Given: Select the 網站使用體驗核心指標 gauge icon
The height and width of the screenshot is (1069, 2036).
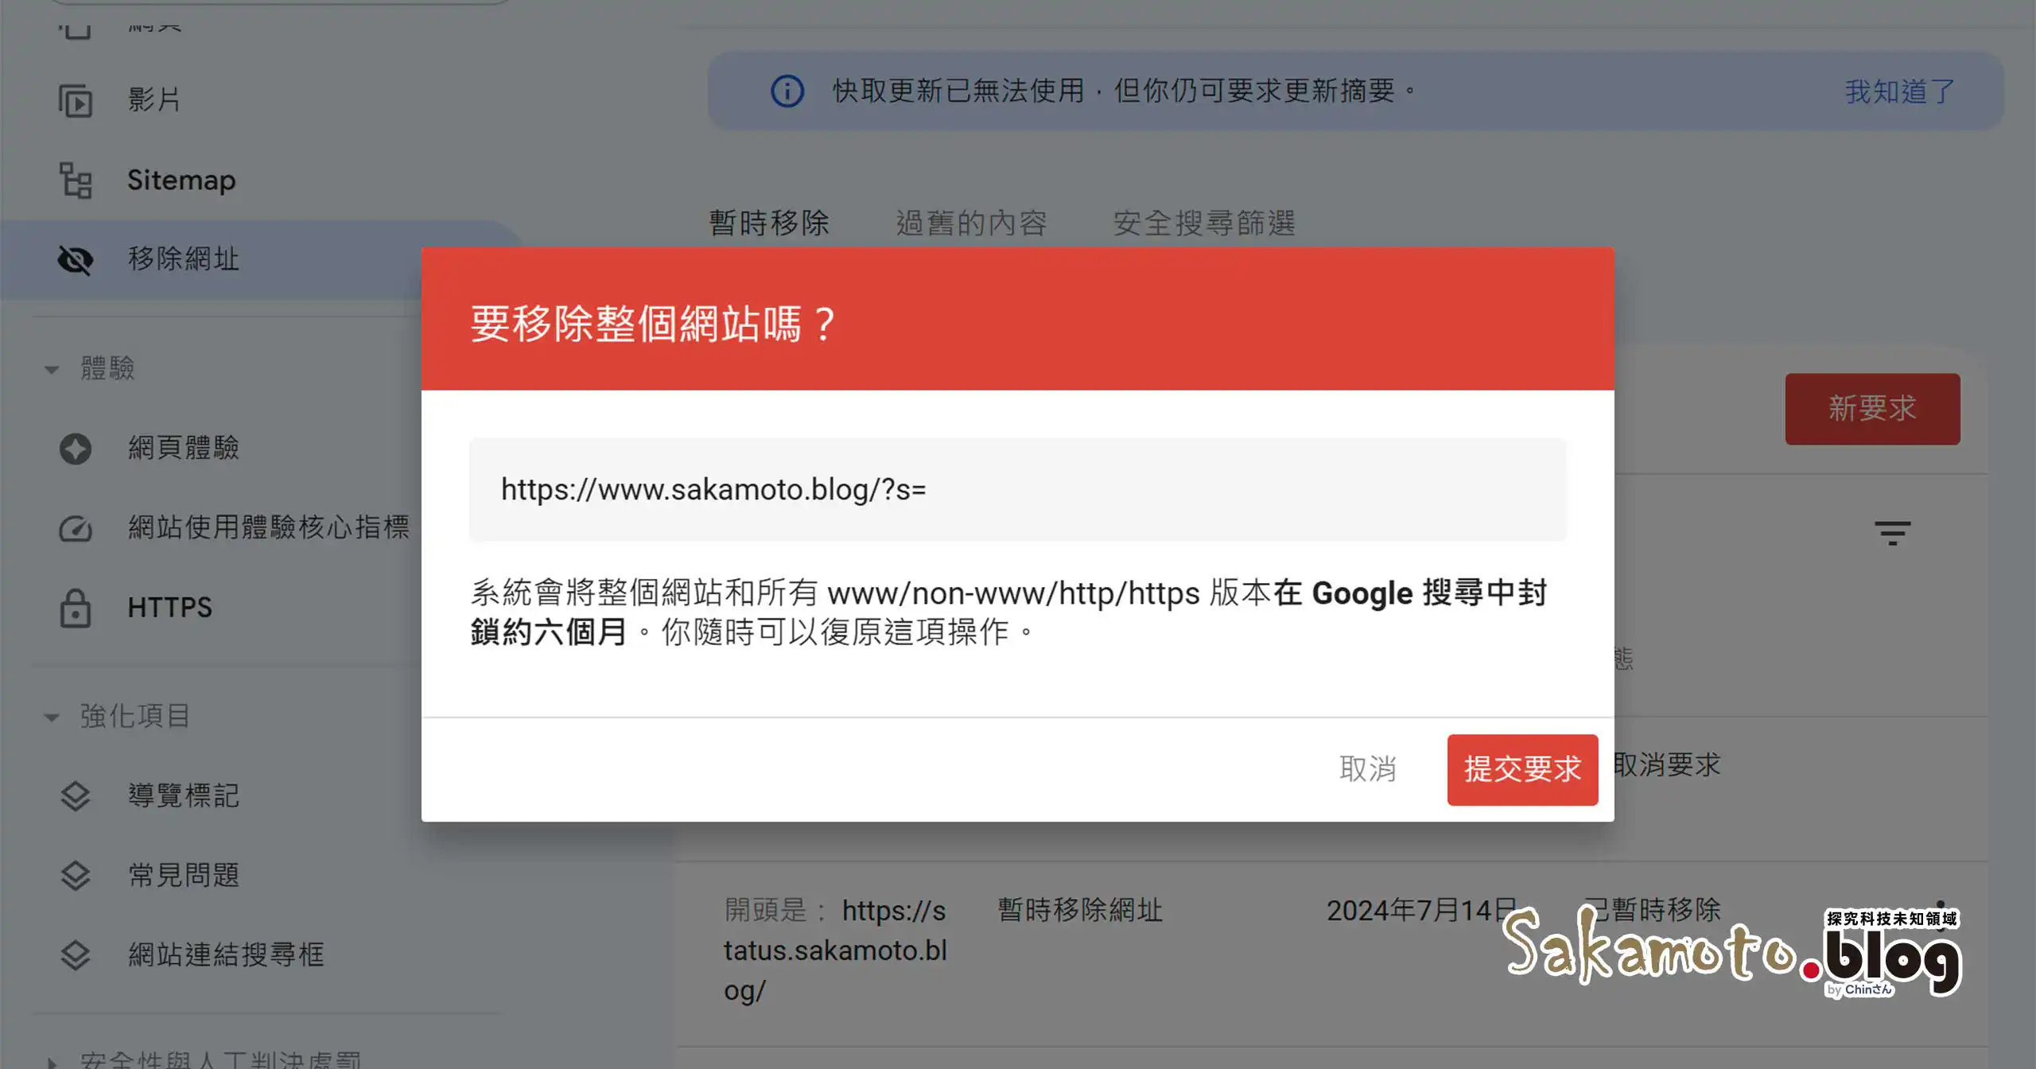Looking at the screenshot, I should pos(76,528).
